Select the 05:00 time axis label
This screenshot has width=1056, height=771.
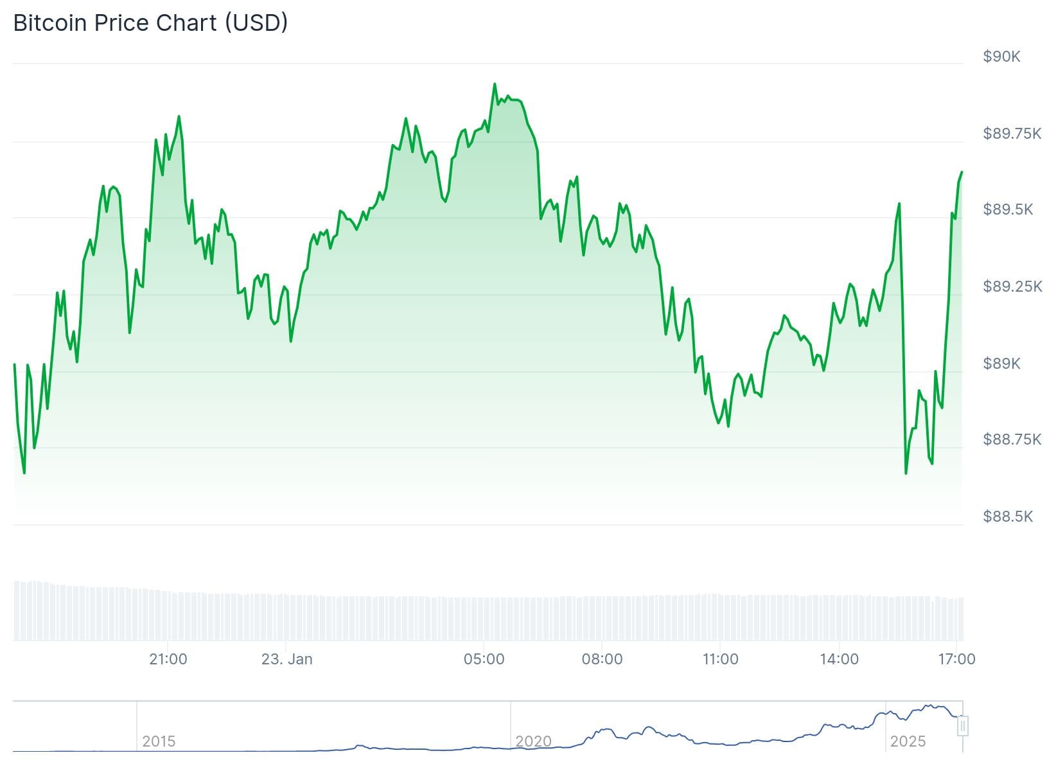point(484,659)
